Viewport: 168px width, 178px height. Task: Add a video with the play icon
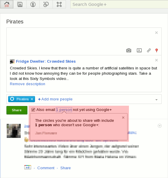pyautogui.click(x=139, y=50)
